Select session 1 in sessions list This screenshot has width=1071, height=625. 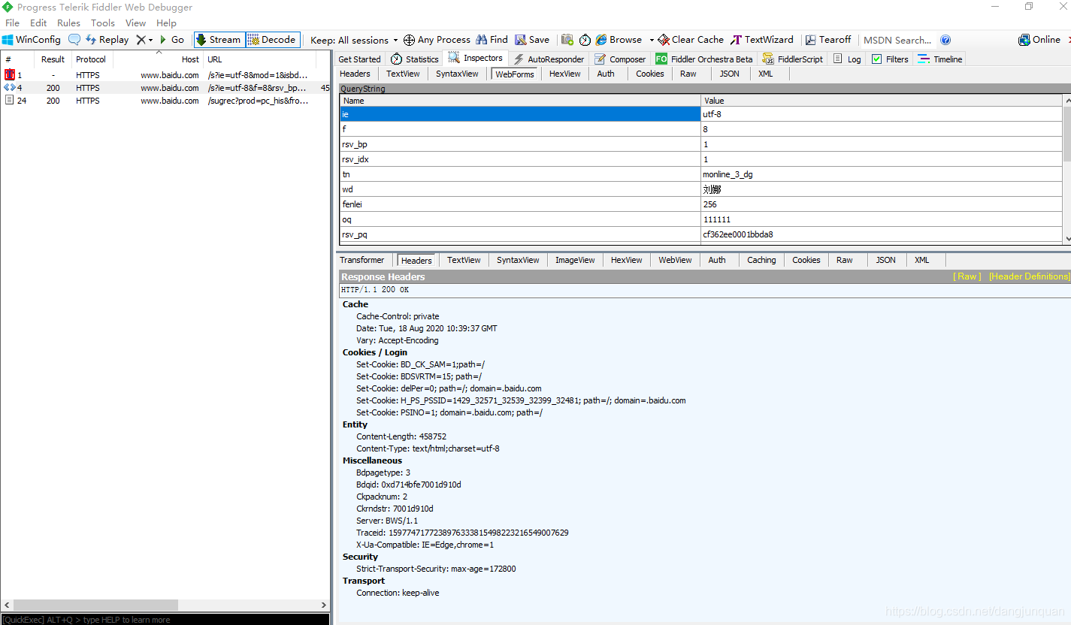click(165, 75)
